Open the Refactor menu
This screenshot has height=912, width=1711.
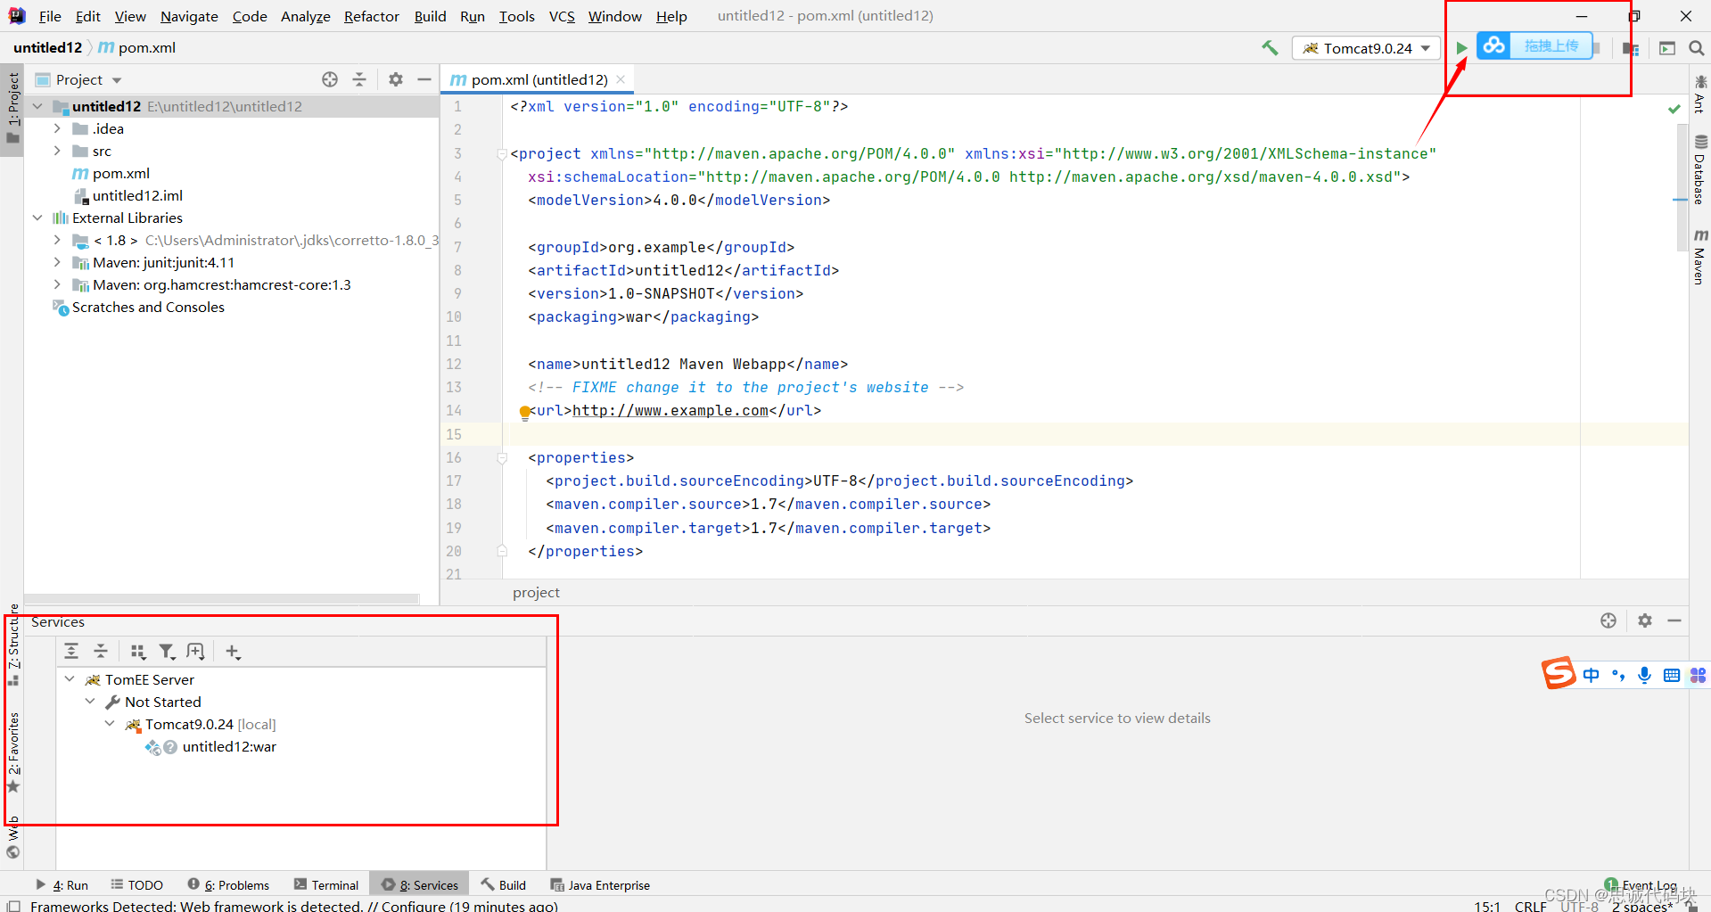[x=372, y=16]
